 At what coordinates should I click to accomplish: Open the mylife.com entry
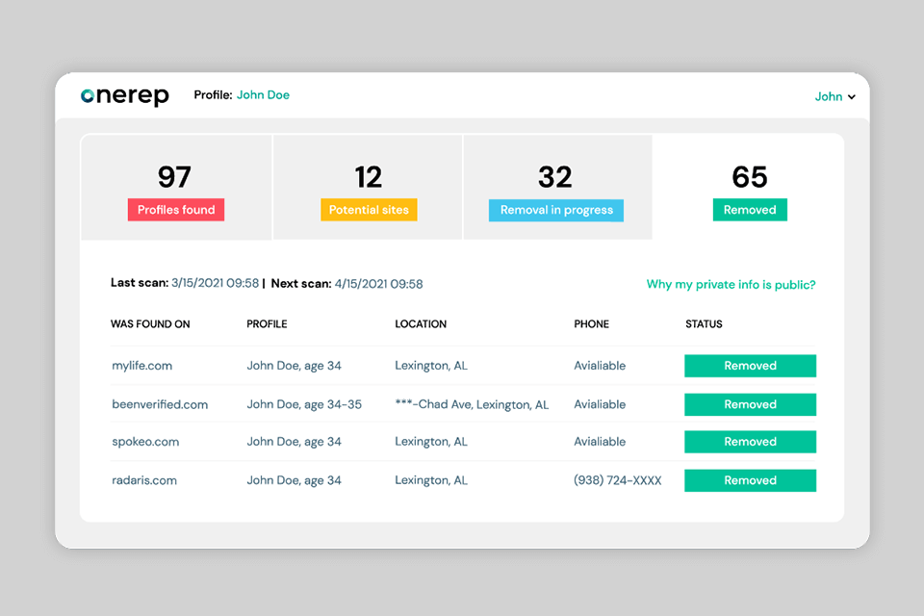(x=142, y=366)
